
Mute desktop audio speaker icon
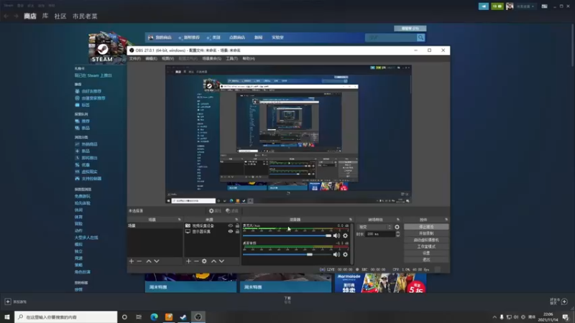336,255
